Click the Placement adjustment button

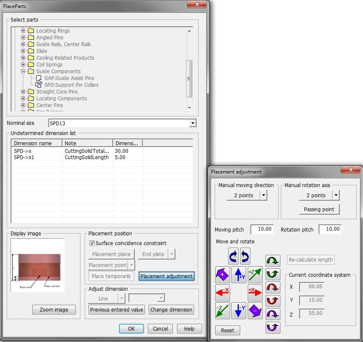point(166,276)
